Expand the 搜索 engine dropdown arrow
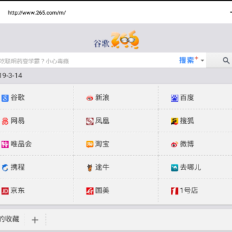 pyautogui.click(x=202, y=61)
